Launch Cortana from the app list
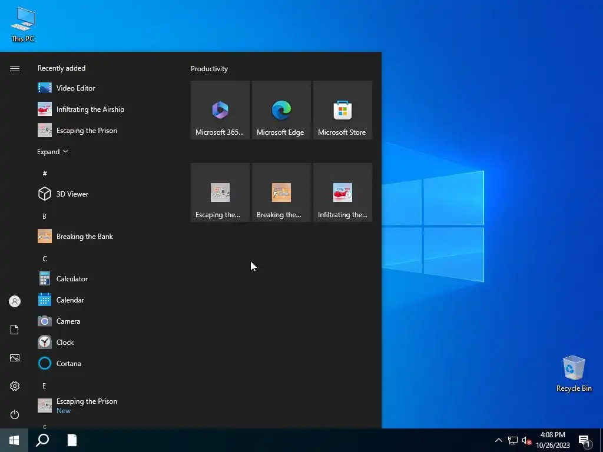 coord(104,363)
